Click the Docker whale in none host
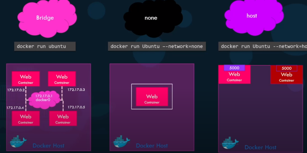307x153 pixels. [121, 141]
